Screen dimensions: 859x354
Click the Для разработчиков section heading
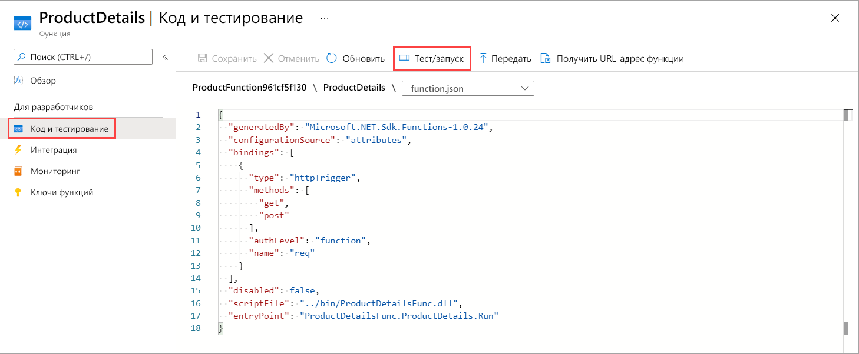pos(54,107)
